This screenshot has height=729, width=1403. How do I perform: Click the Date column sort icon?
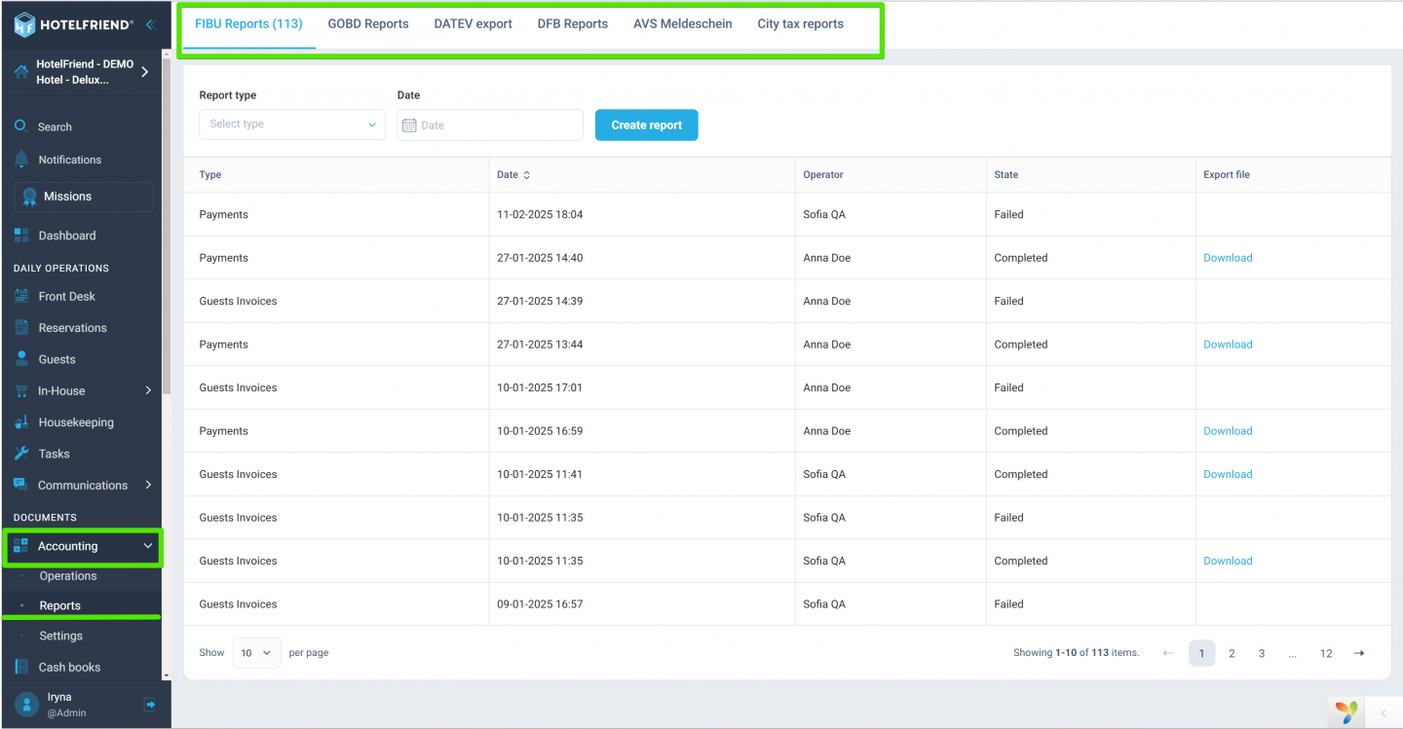click(527, 175)
